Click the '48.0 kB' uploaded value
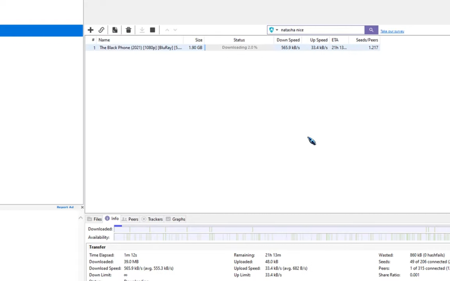 click(x=272, y=261)
